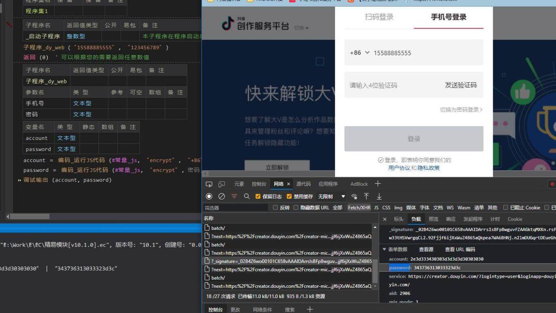This screenshot has height=313, width=556.
Task: Toggle 保留日志 checkbox
Action: point(258,196)
